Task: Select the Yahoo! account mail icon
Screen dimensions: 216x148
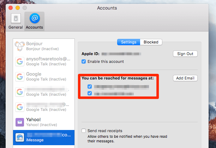Action: click(x=20, y=122)
